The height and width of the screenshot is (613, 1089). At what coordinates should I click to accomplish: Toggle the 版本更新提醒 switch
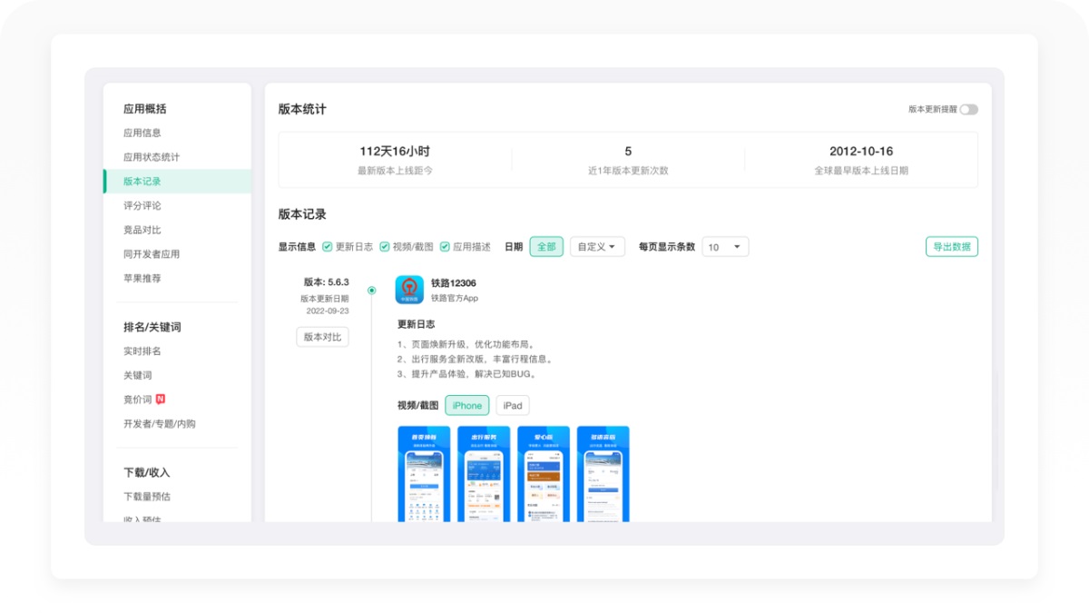969,109
